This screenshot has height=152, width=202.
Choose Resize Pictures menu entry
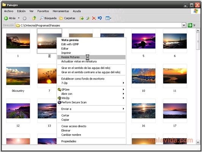(x=92, y=57)
